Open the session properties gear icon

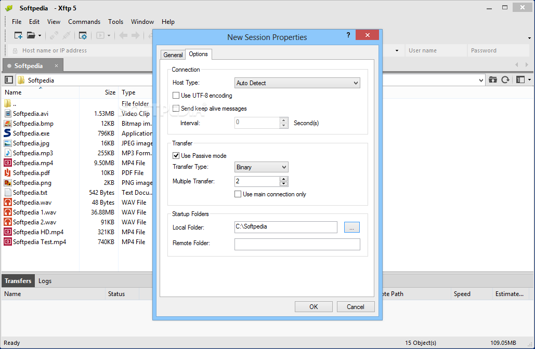[x=83, y=35]
